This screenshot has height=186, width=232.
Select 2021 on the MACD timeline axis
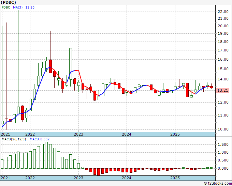coord(6,178)
